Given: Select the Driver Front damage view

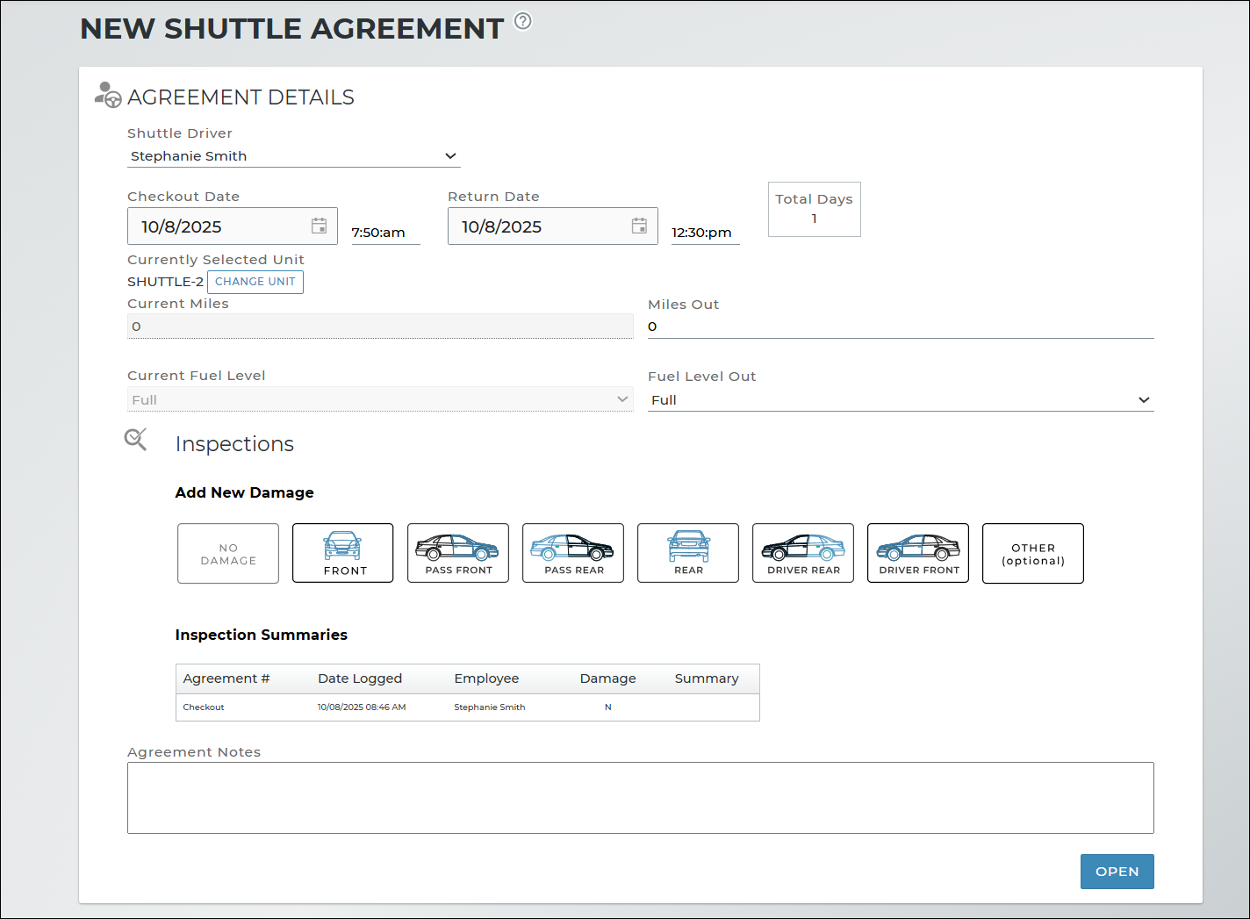Looking at the screenshot, I should pyautogui.click(x=917, y=553).
